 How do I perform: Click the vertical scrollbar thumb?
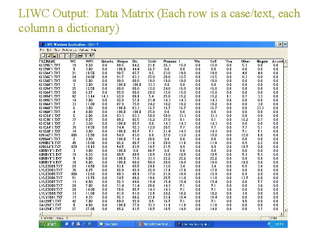pyautogui.click(x=286, y=65)
